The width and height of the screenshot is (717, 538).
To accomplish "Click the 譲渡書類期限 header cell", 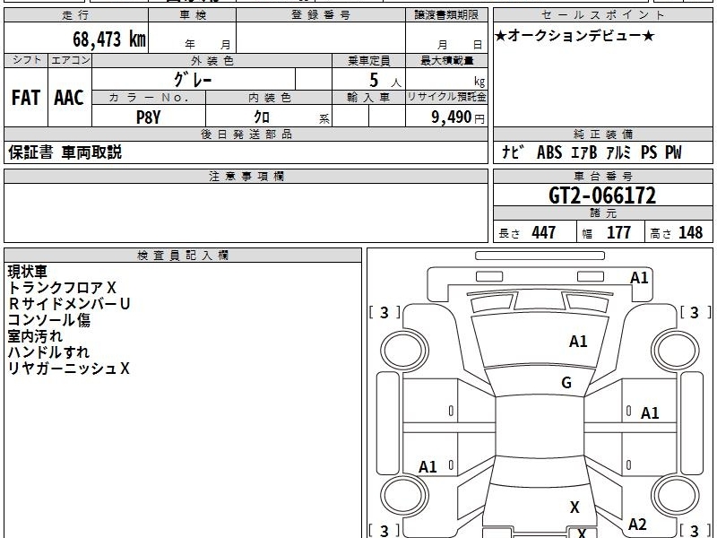I will 446,15.
